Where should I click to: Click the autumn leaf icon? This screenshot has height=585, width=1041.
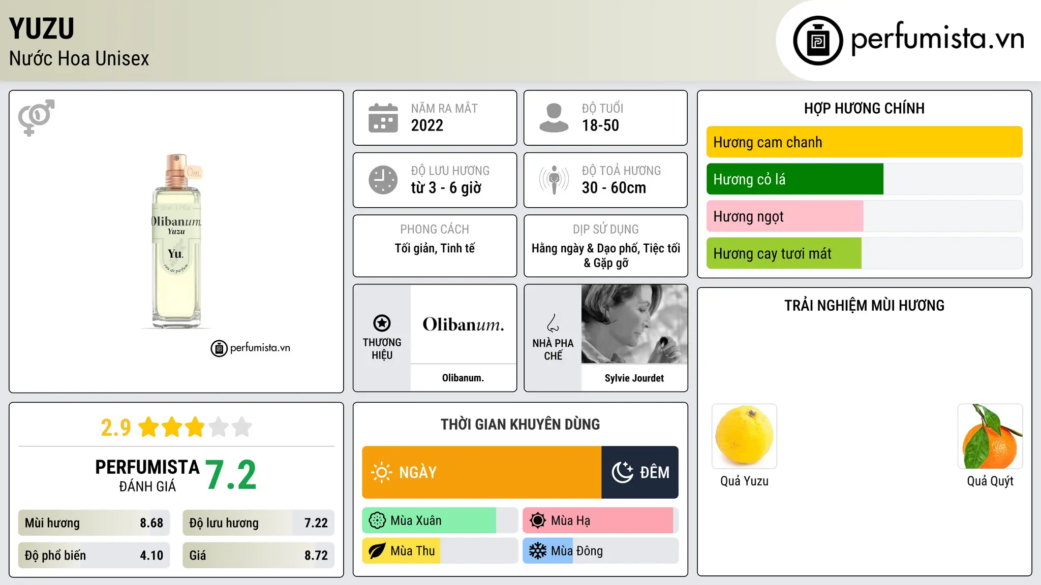[x=377, y=551]
